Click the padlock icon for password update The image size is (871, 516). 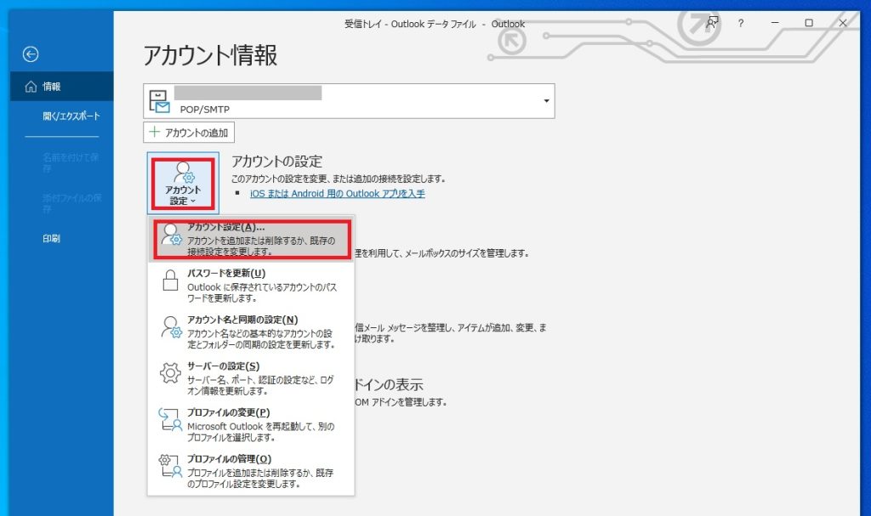[x=170, y=281]
